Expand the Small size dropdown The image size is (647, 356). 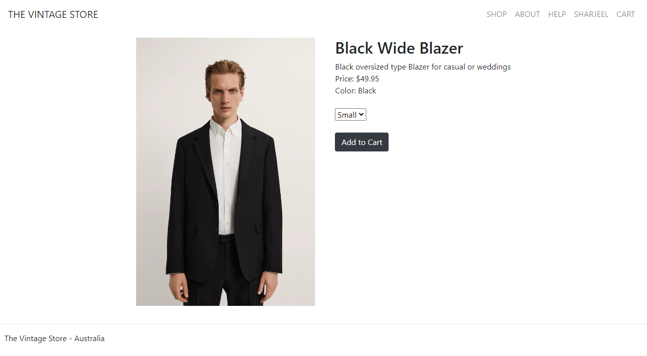pyautogui.click(x=350, y=115)
